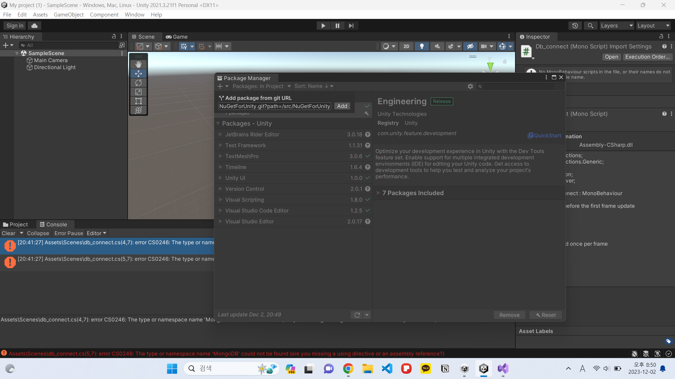Toggle console Collapse mode
Viewport: 675px width, 379px height.
(38, 233)
